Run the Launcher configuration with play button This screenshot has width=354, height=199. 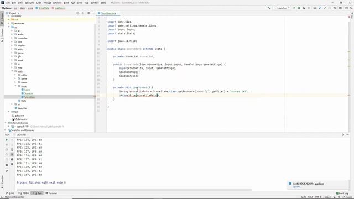[x=294, y=8]
